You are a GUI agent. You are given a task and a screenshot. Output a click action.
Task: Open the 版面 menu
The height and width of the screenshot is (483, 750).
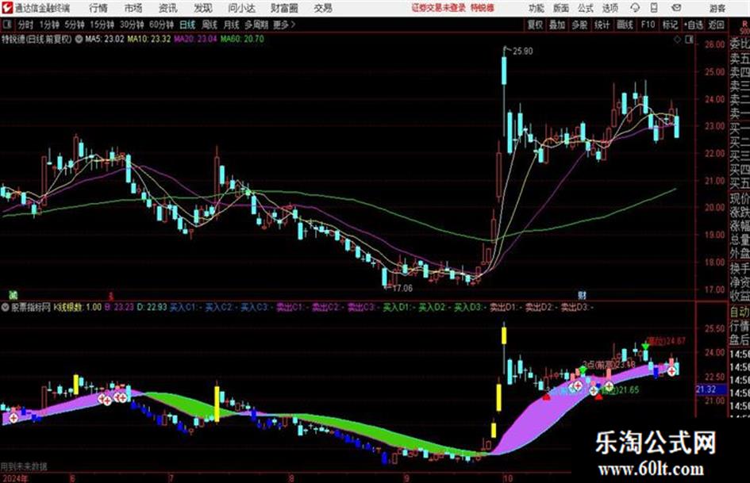click(560, 8)
